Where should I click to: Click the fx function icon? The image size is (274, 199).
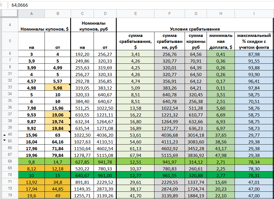click(x=1, y=5)
